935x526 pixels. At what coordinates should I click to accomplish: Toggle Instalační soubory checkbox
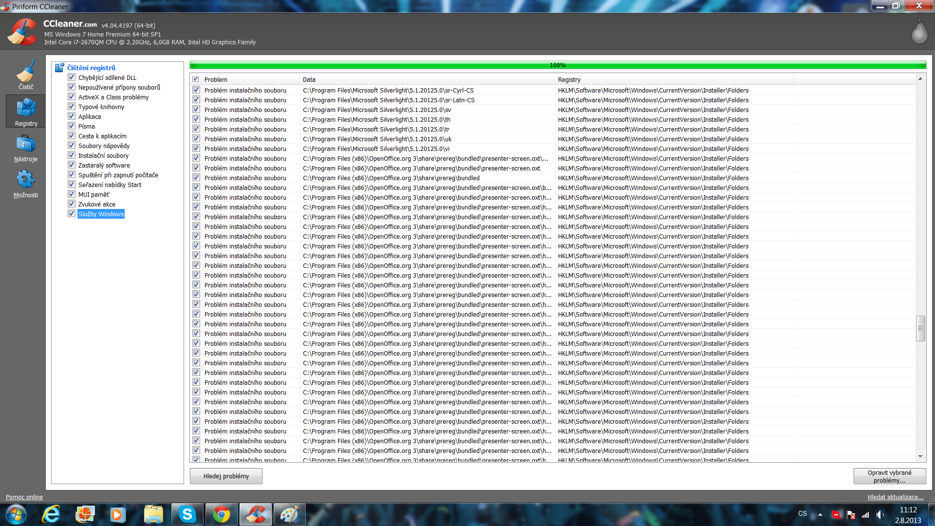[72, 155]
